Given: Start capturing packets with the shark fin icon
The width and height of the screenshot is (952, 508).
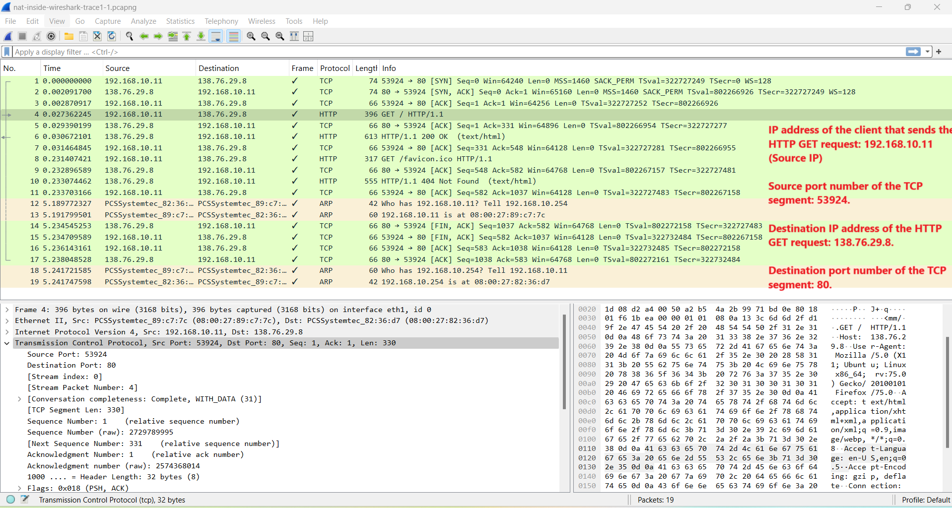Looking at the screenshot, I should click(8, 36).
